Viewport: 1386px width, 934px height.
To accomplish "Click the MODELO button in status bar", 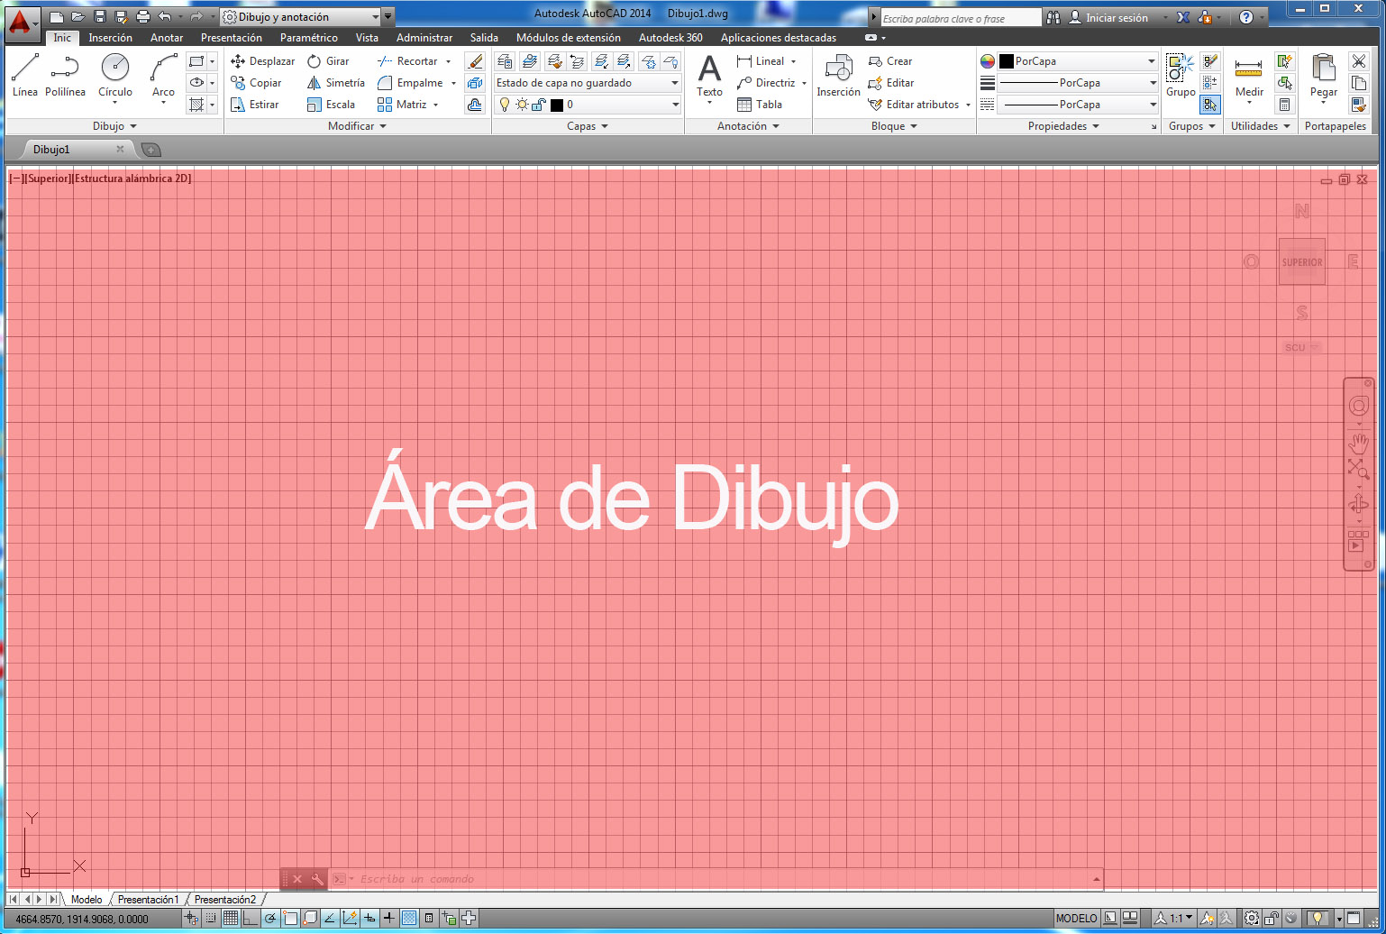I will pos(1076,919).
